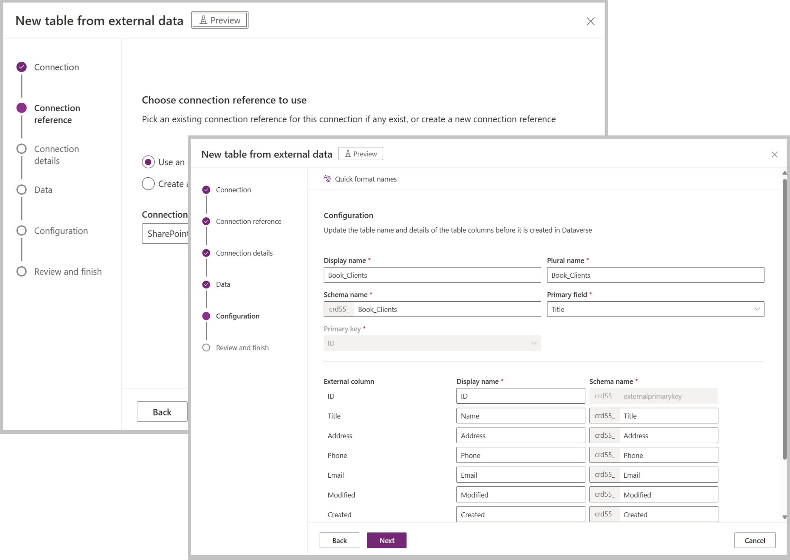Click the Preview button in background dialog
790x560 pixels.
click(x=220, y=20)
